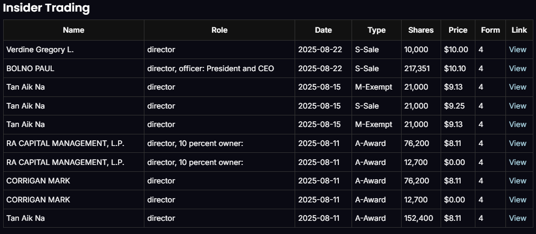Click the Shares column header
Screen dimensions: 536x234
(421, 30)
